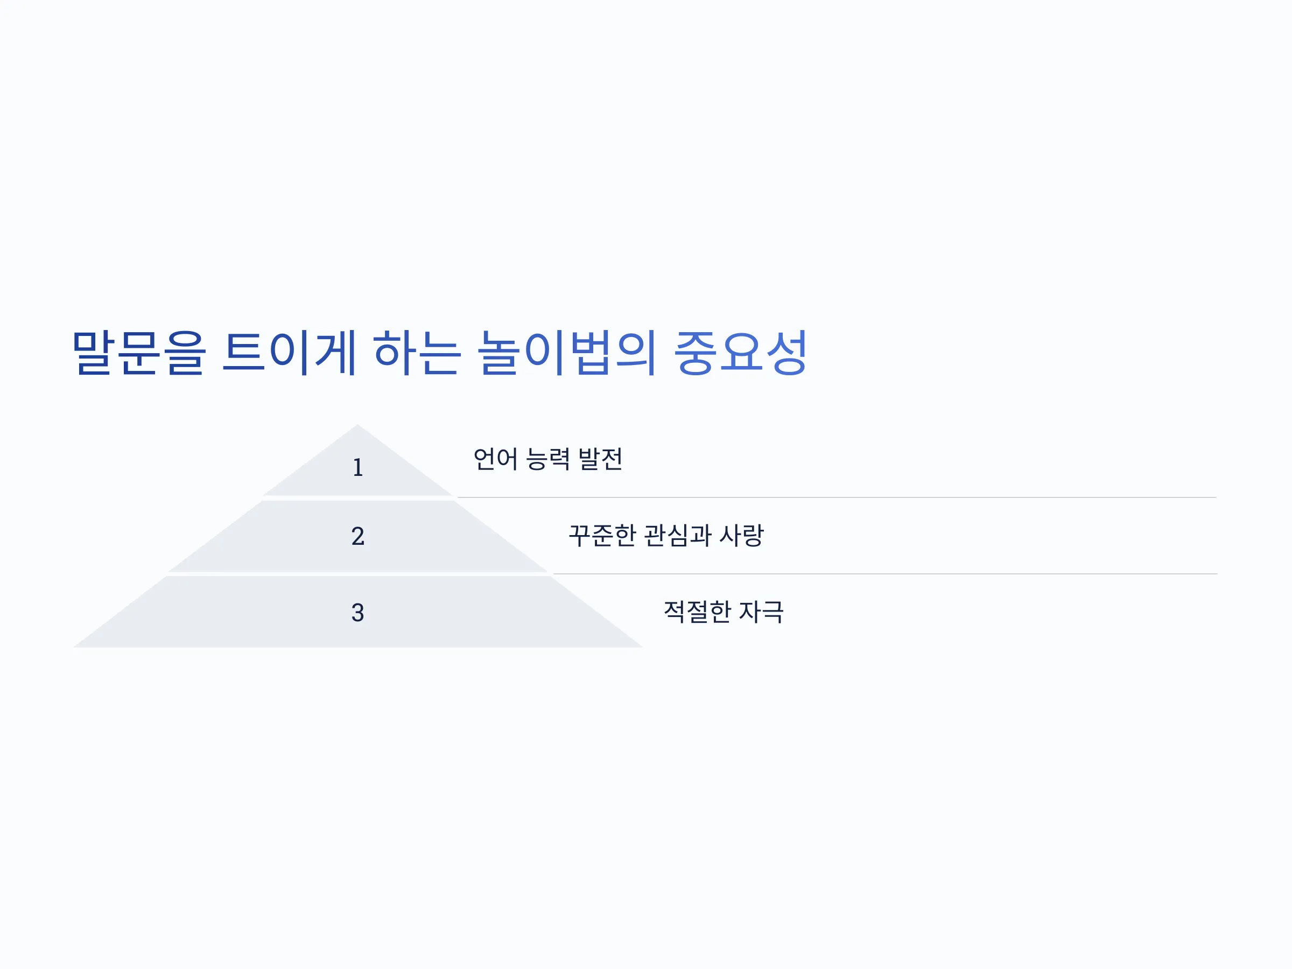
Task: Click the text 언어 능력 발전
Action: (x=547, y=459)
